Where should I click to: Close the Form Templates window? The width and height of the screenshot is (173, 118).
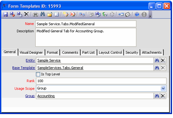click(166, 6)
